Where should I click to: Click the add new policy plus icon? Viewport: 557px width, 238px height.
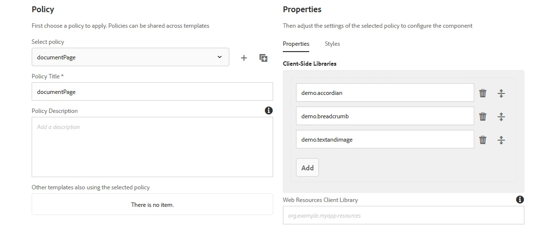(244, 58)
